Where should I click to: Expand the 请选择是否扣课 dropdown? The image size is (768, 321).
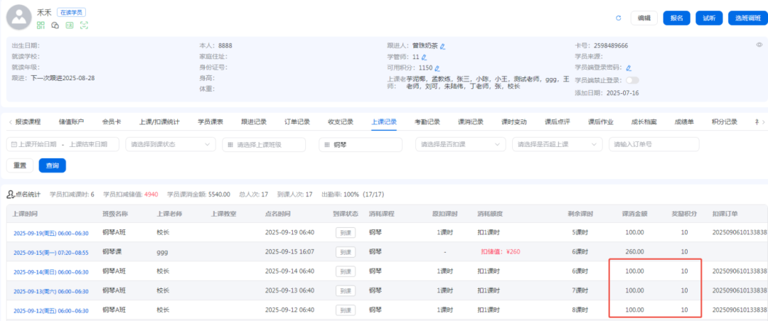click(x=459, y=144)
